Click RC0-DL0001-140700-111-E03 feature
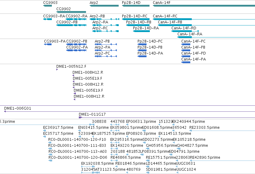Image resolution: width=255 pixels, height=174 pixels. (50, 149)
